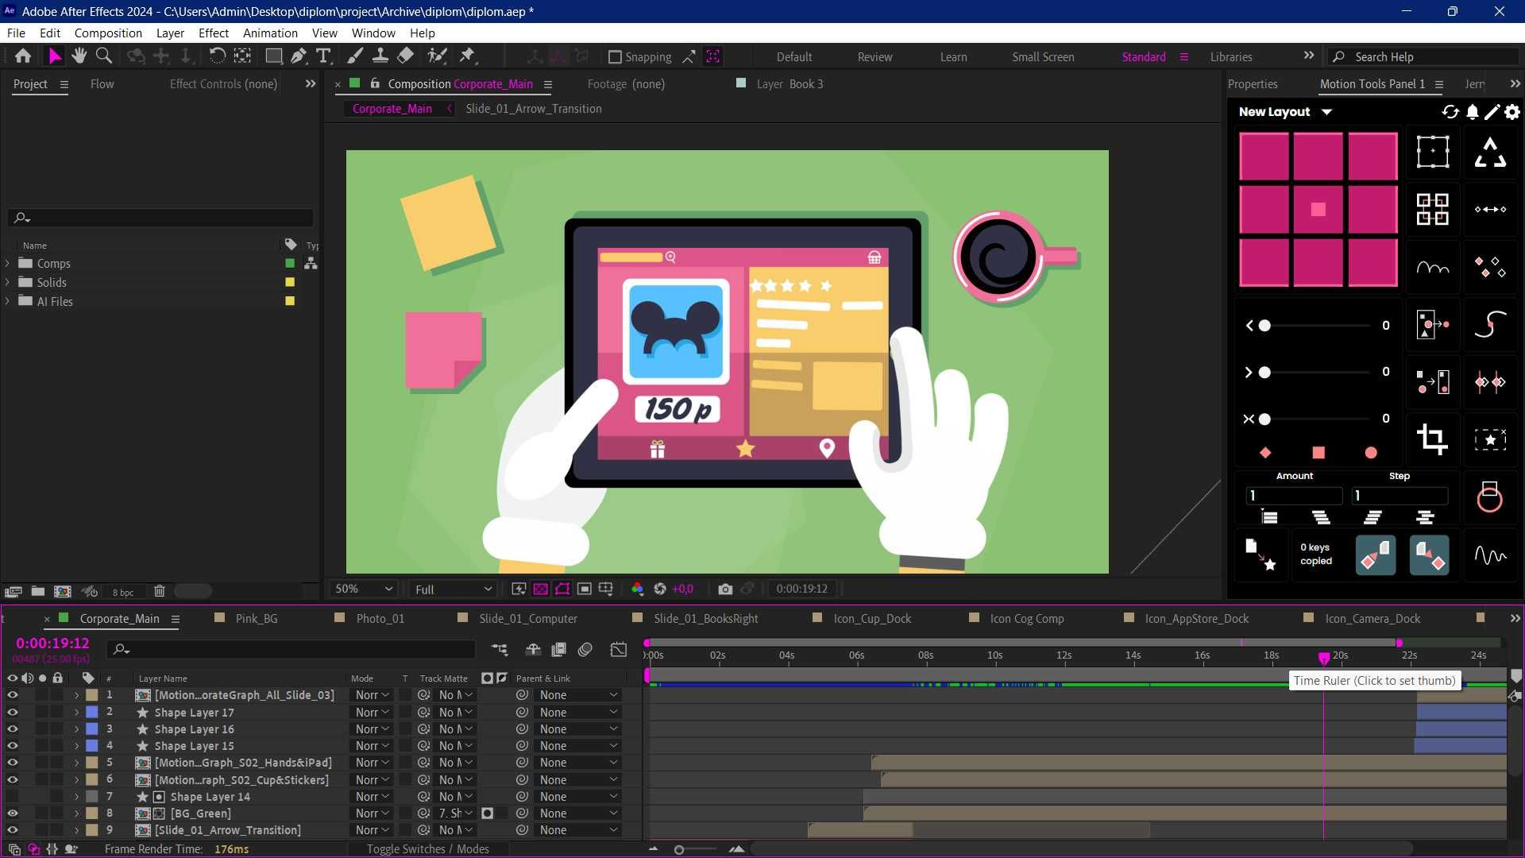Select the Horizontal Type tool

(x=323, y=56)
